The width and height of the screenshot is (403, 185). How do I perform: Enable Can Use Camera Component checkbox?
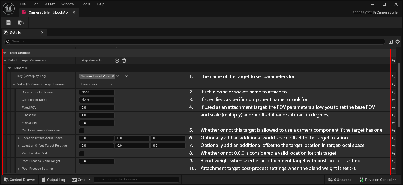pos(82,131)
